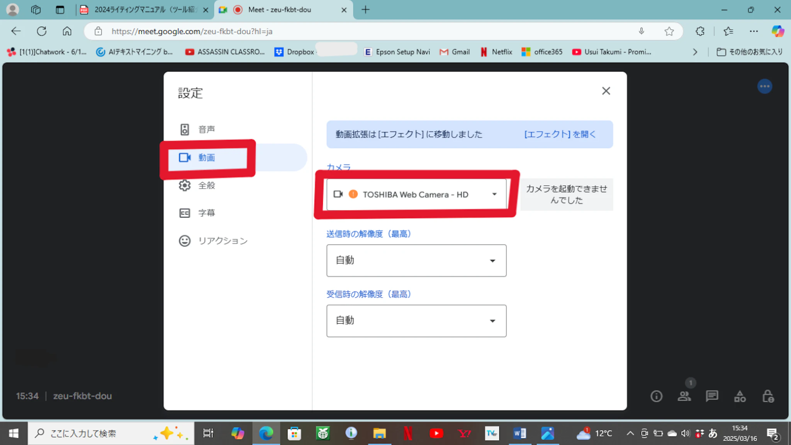Expand the TOSHIBA Web Camera dropdown

point(416,194)
